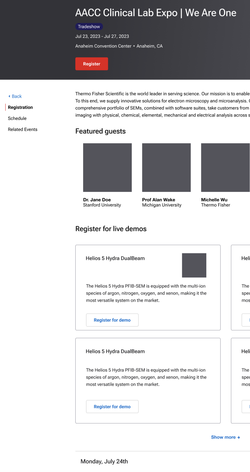Click the red Register button
This screenshot has width=250, height=472.
[92, 64]
